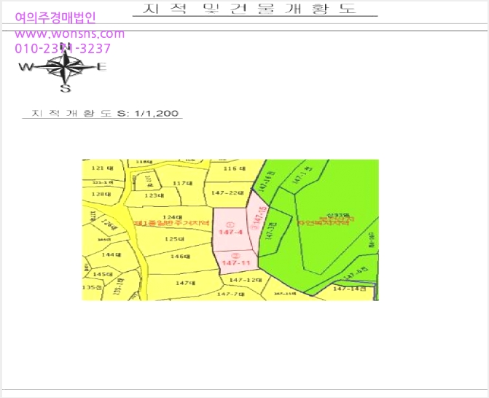Click the '자연녹지지역' green zone label
489x398 pixels.
[x=323, y=223]
